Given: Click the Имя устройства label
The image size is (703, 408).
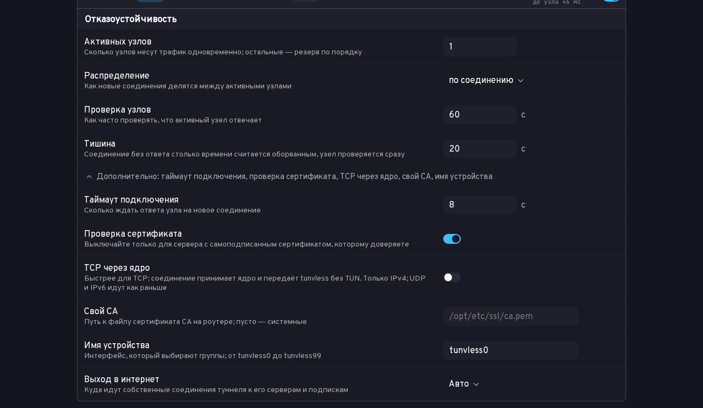Looking at the screenshot, I should (116, 346).
